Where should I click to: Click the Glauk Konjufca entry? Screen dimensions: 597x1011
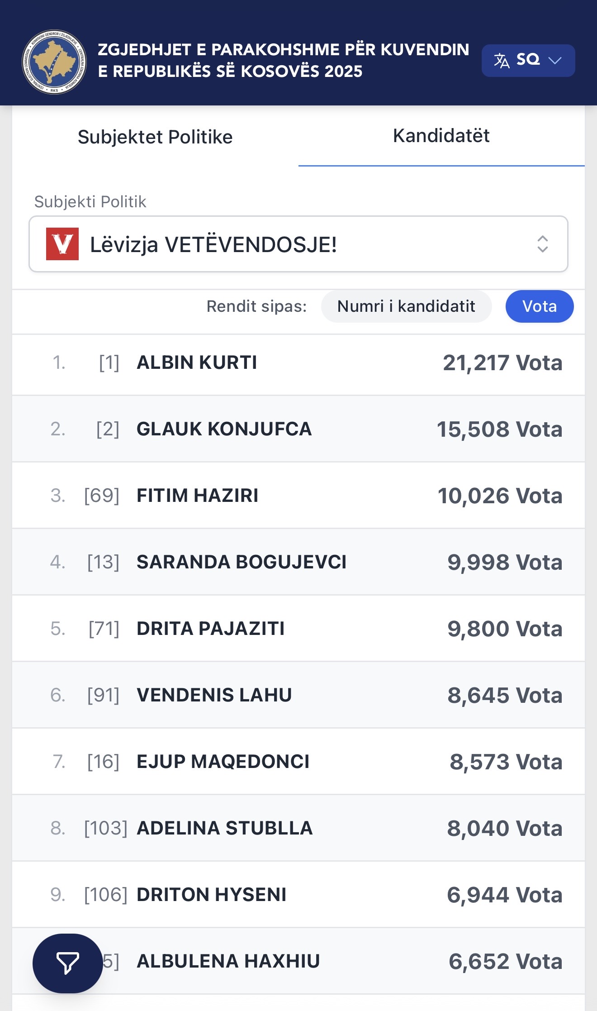point(298,429)
